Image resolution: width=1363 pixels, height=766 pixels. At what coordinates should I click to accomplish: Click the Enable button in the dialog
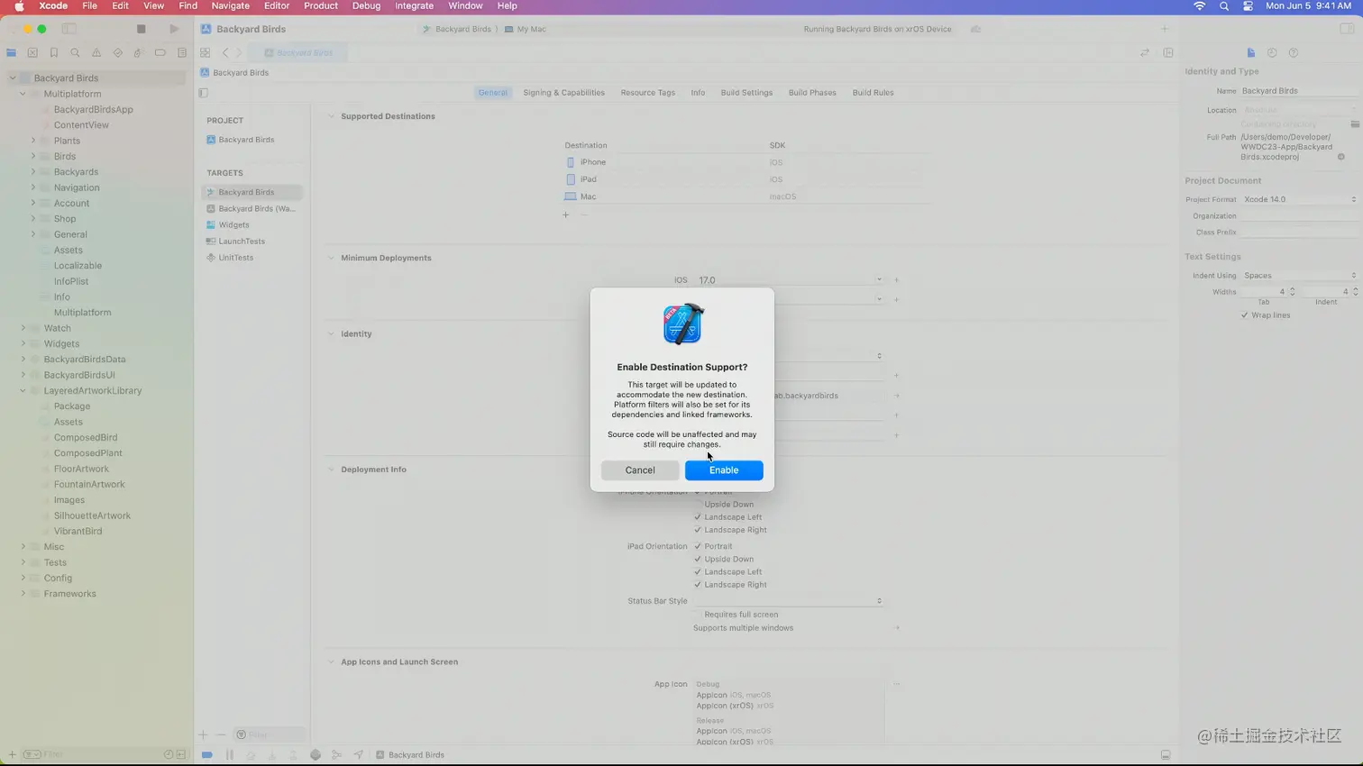click(x=724, y=470)
